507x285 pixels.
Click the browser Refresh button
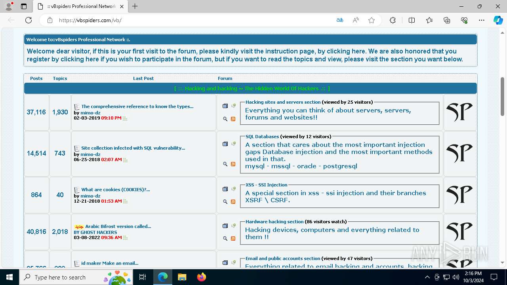point(29,20)
